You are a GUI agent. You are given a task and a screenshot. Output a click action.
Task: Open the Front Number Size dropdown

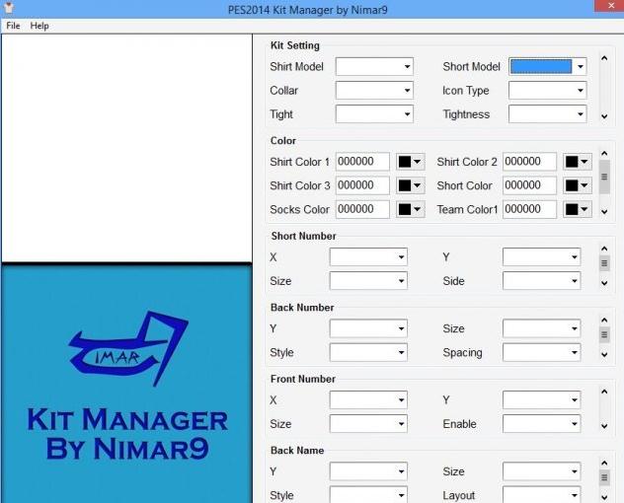[x=368, y=424]
